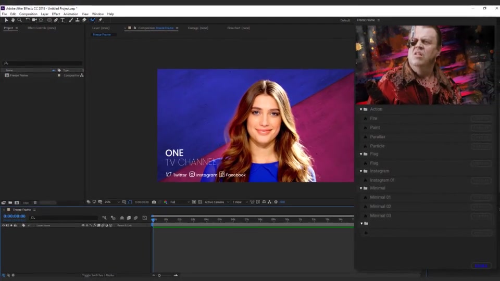Viewport: 500px width, 281px height.
Task: Click the reset exposure icon
Action: point(276,202)
